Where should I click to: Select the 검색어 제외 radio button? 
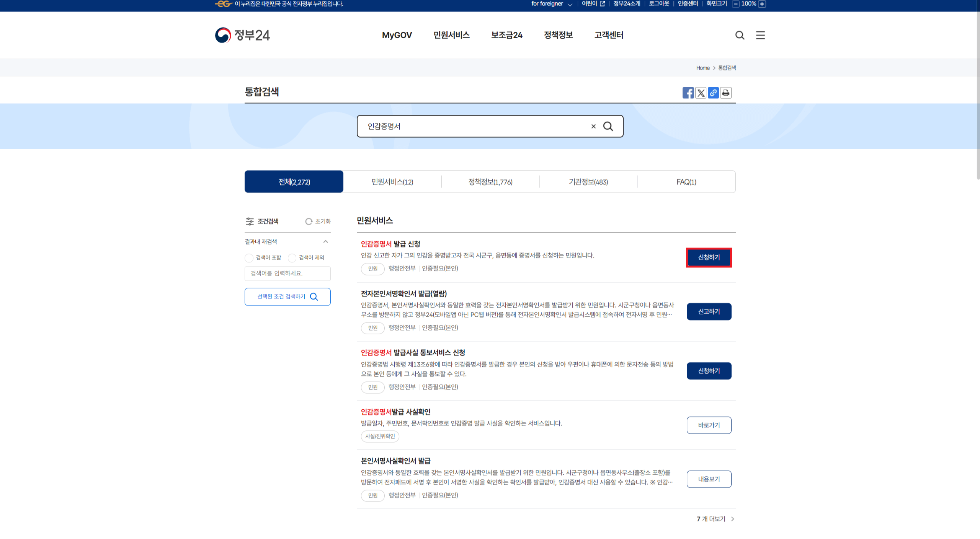(x=291, y=257)
